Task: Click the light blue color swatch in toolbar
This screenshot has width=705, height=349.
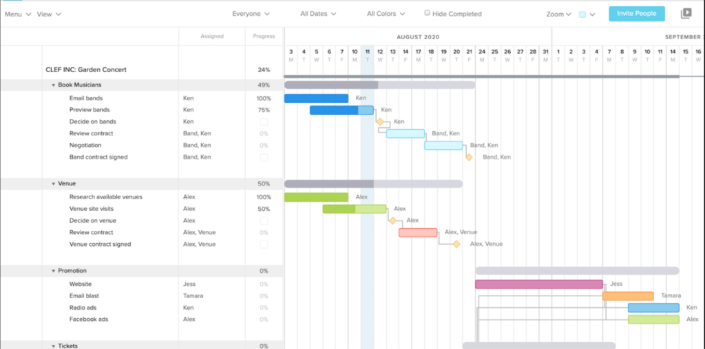Action: pyautogui.click(x=582, y=14)
